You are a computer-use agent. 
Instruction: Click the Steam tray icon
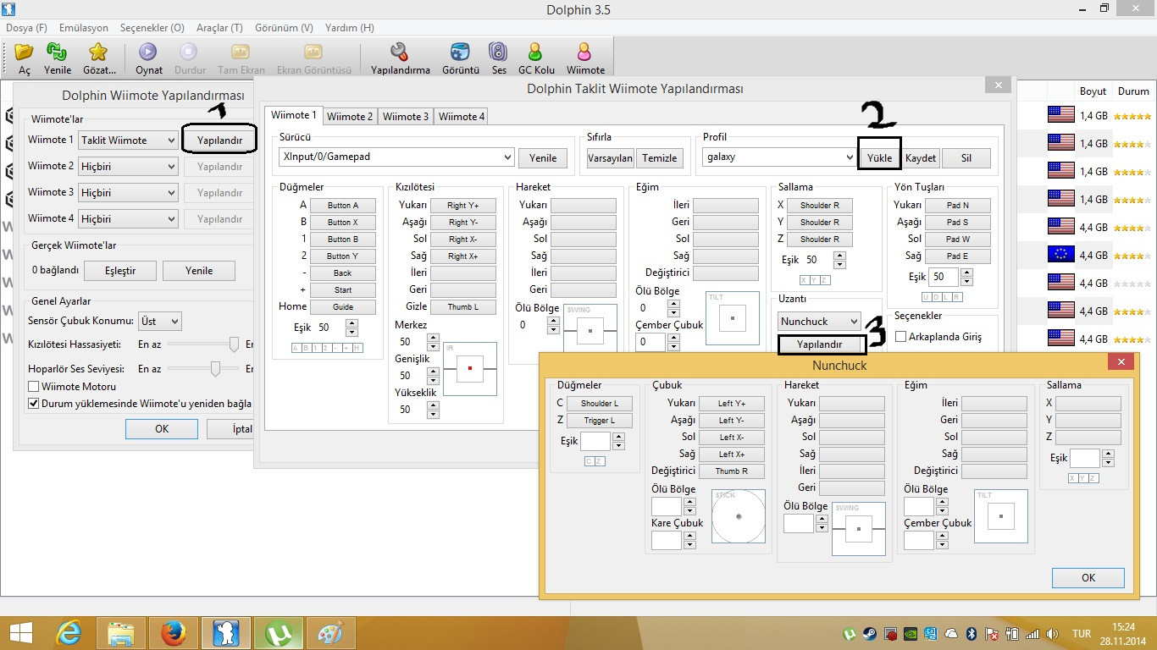click(x=870, y=634)
